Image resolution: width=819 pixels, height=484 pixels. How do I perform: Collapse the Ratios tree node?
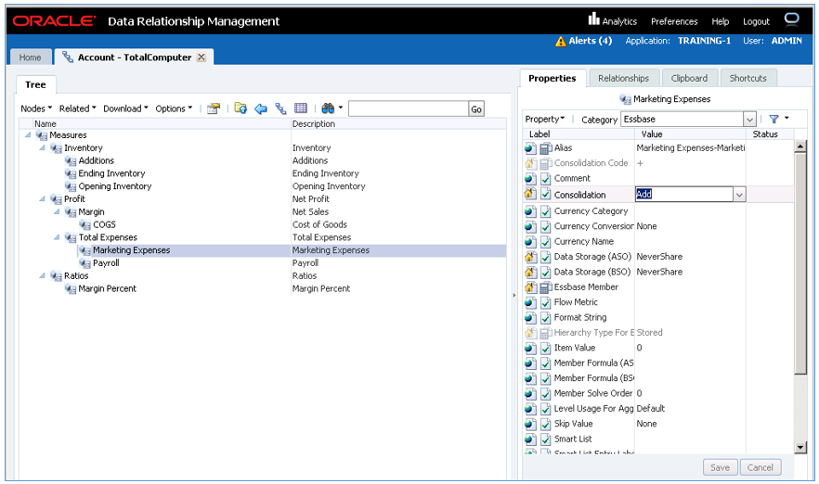[x=43, y=276]
